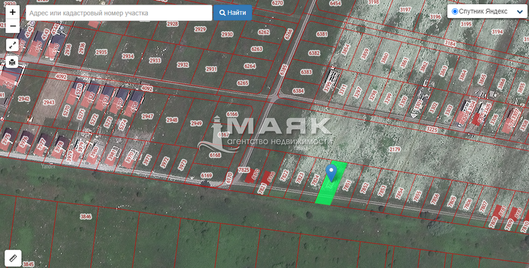Select the Спутник Яндекс radio button

tap(455, 12)
